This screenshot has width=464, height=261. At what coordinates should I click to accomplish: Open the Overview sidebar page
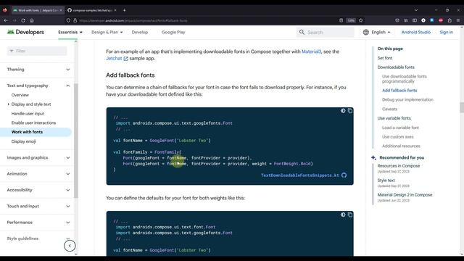click(20, 95)
